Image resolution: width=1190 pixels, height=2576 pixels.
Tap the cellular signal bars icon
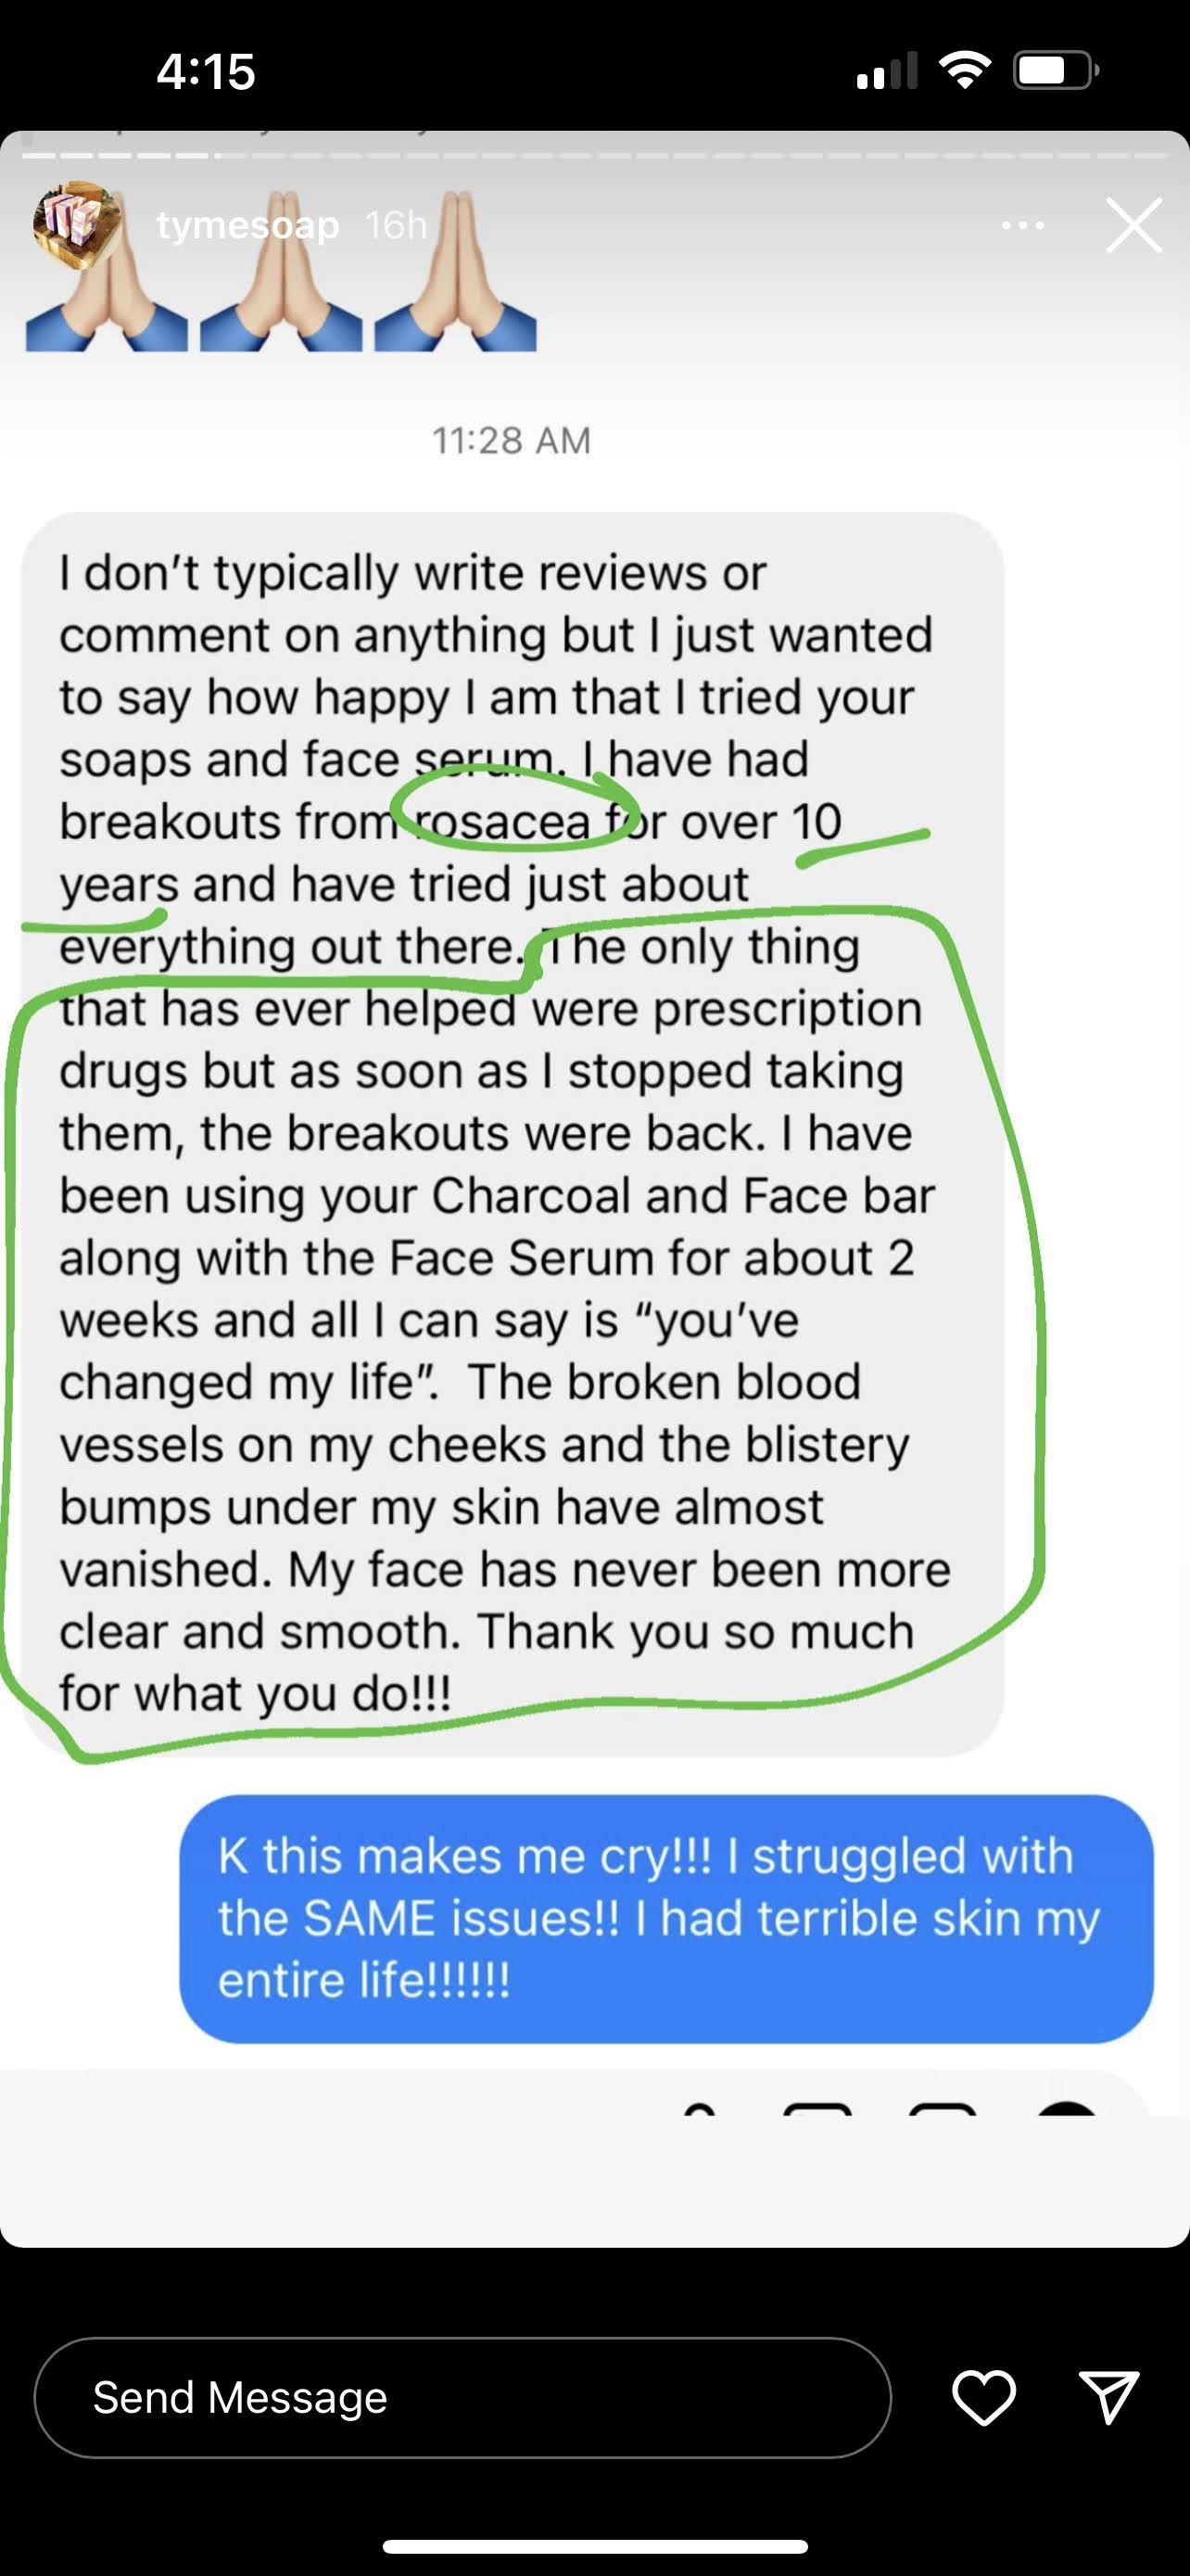(x=887, y=73)
